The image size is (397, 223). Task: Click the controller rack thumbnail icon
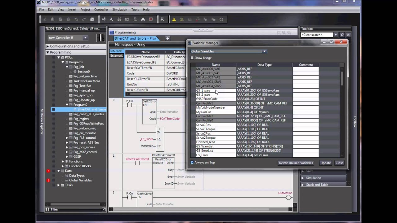coord(100,38)
